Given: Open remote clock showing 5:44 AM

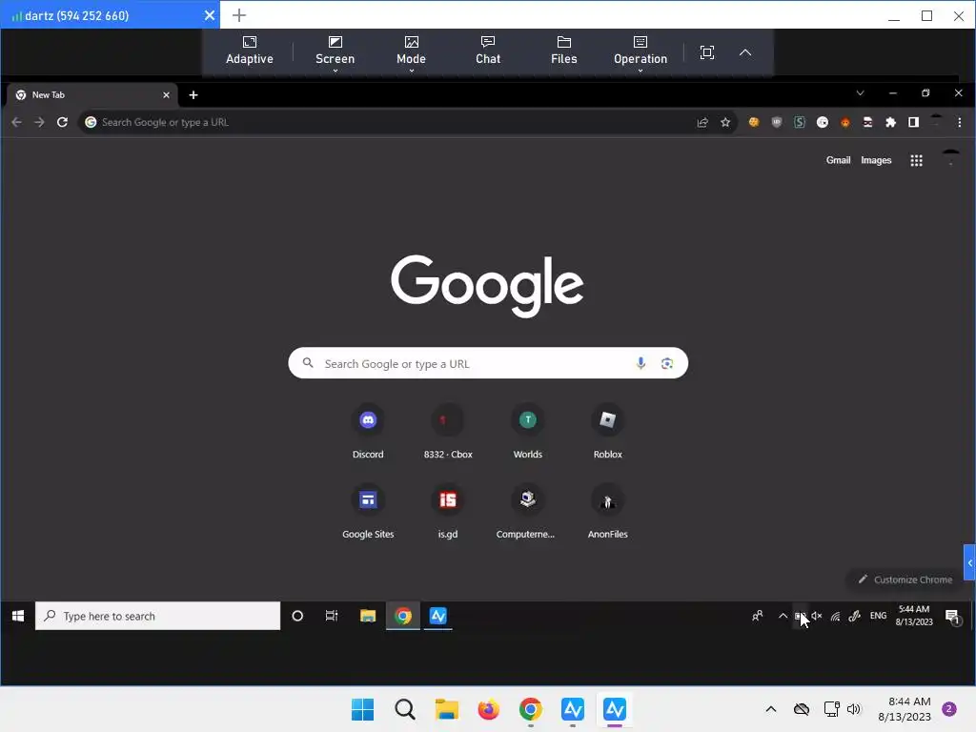Looking at the screenshot, I should pyautogui.click(x=914, y=615).
